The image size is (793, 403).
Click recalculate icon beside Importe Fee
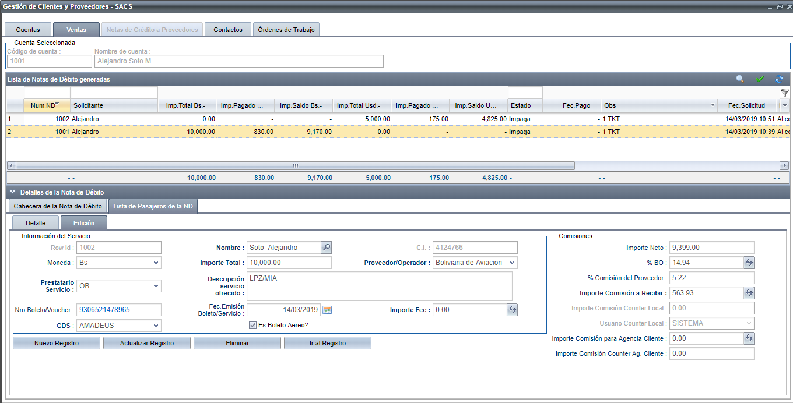pos(512,310)
